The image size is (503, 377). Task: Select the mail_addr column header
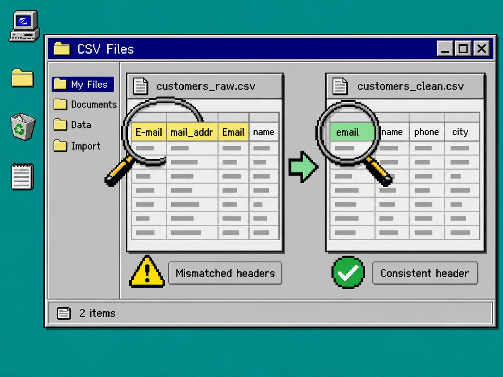click(192, 132)
